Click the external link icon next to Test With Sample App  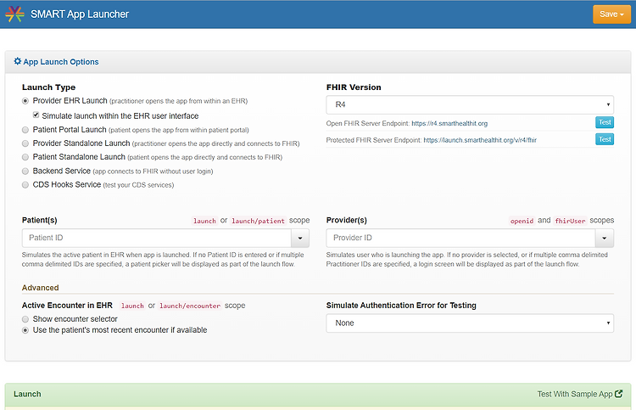pos(618,393)
